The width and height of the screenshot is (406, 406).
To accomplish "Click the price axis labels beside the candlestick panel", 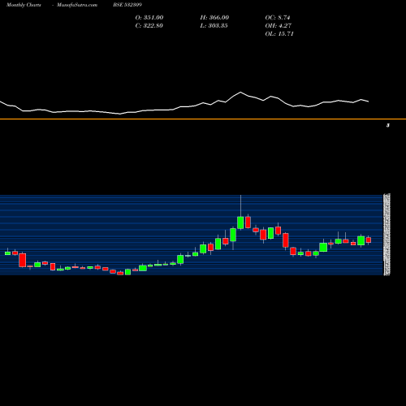I will tap(387, 235).
